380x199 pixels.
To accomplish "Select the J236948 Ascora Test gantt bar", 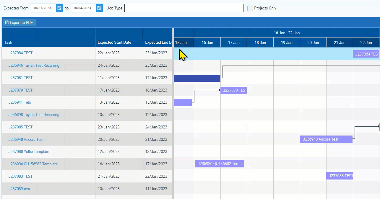I will click(x=326, y=139).
